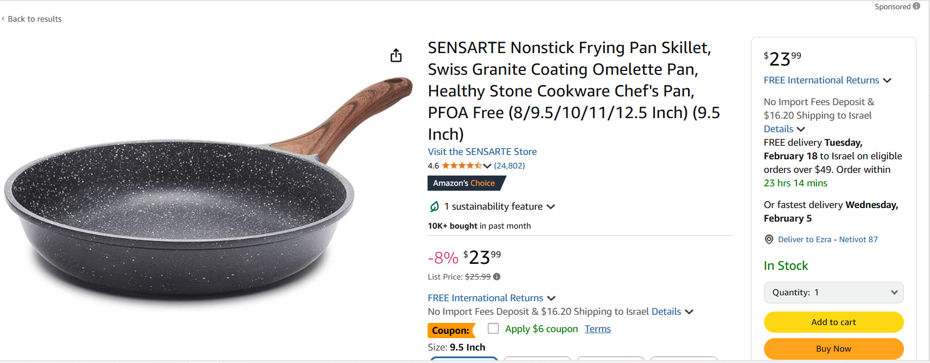This screenshot has height=363, width=930.
Task: Expand the sustainability feature chevron
Action: click(551, 206)
